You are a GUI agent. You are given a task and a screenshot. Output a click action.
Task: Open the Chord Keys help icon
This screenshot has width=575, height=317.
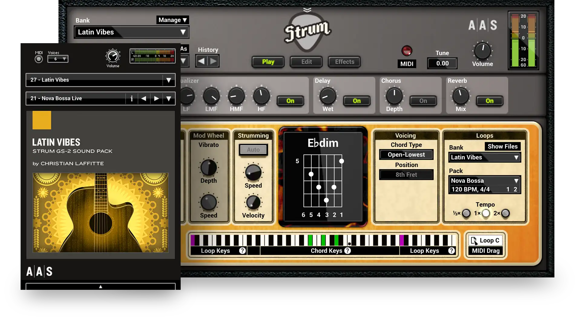[x=348, y=251]
